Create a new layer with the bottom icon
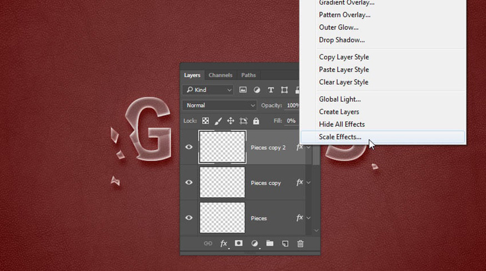486x271 pixels. pos(285,243)
